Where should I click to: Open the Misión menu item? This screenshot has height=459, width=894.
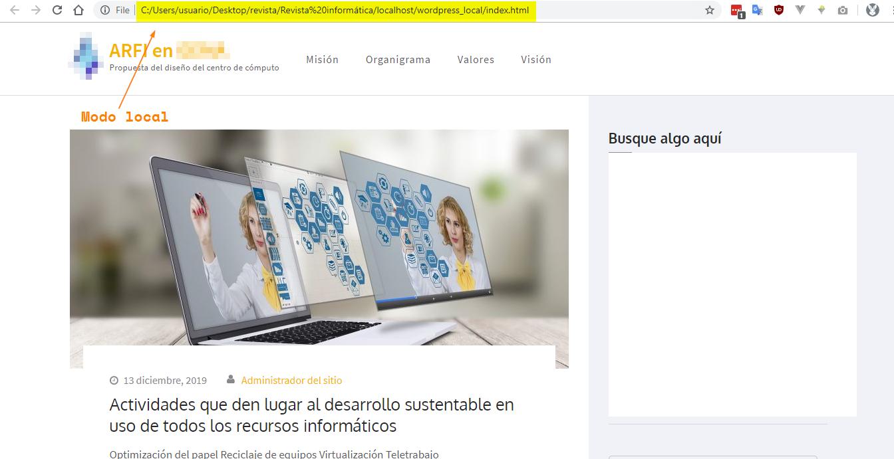(x=322, y=60)
